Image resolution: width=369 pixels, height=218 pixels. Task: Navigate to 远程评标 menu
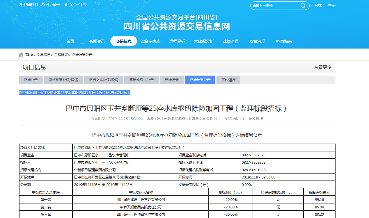tap(177, 41)
